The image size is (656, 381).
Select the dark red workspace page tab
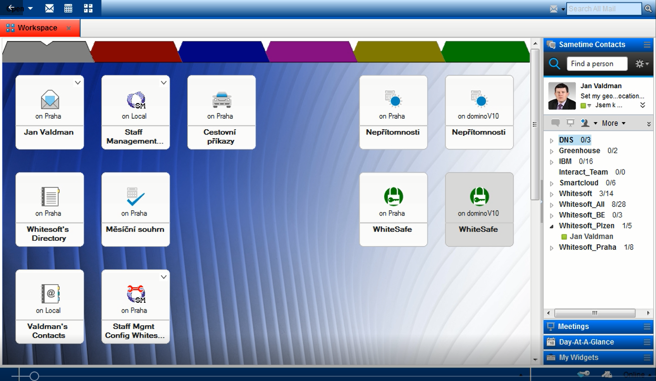pos(135,51)
